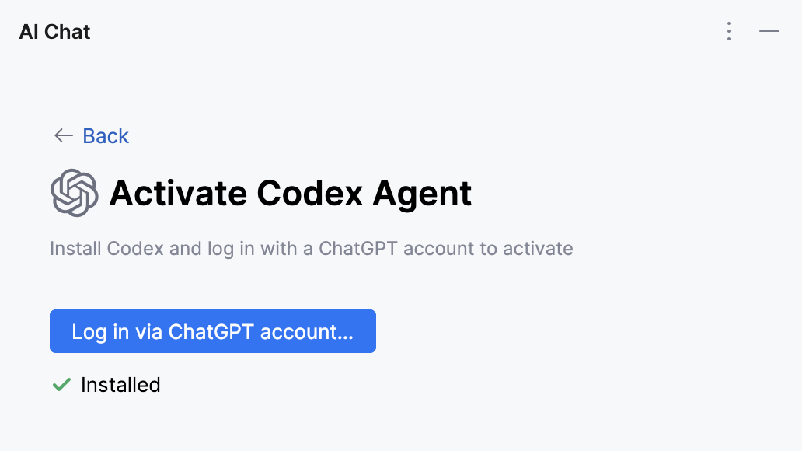Image resolution: width=802 pixels, height=451 pixels.
Task: Click the Activate Codex Agent heading
Action: point(291,193)
